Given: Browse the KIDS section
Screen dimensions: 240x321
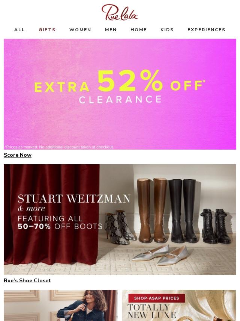Looking at the screenshot, I should coord(167,30).
